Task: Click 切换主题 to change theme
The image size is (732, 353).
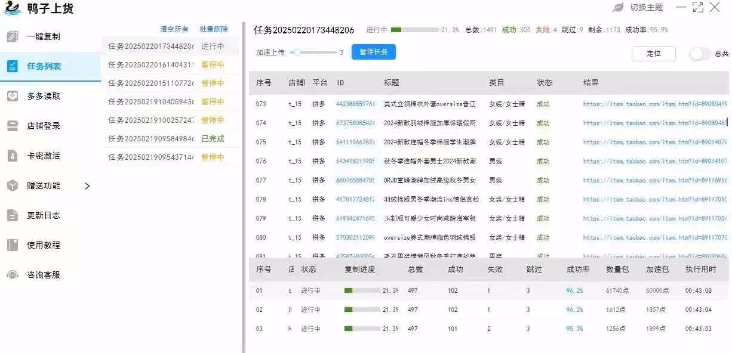Action: (647, 8)
